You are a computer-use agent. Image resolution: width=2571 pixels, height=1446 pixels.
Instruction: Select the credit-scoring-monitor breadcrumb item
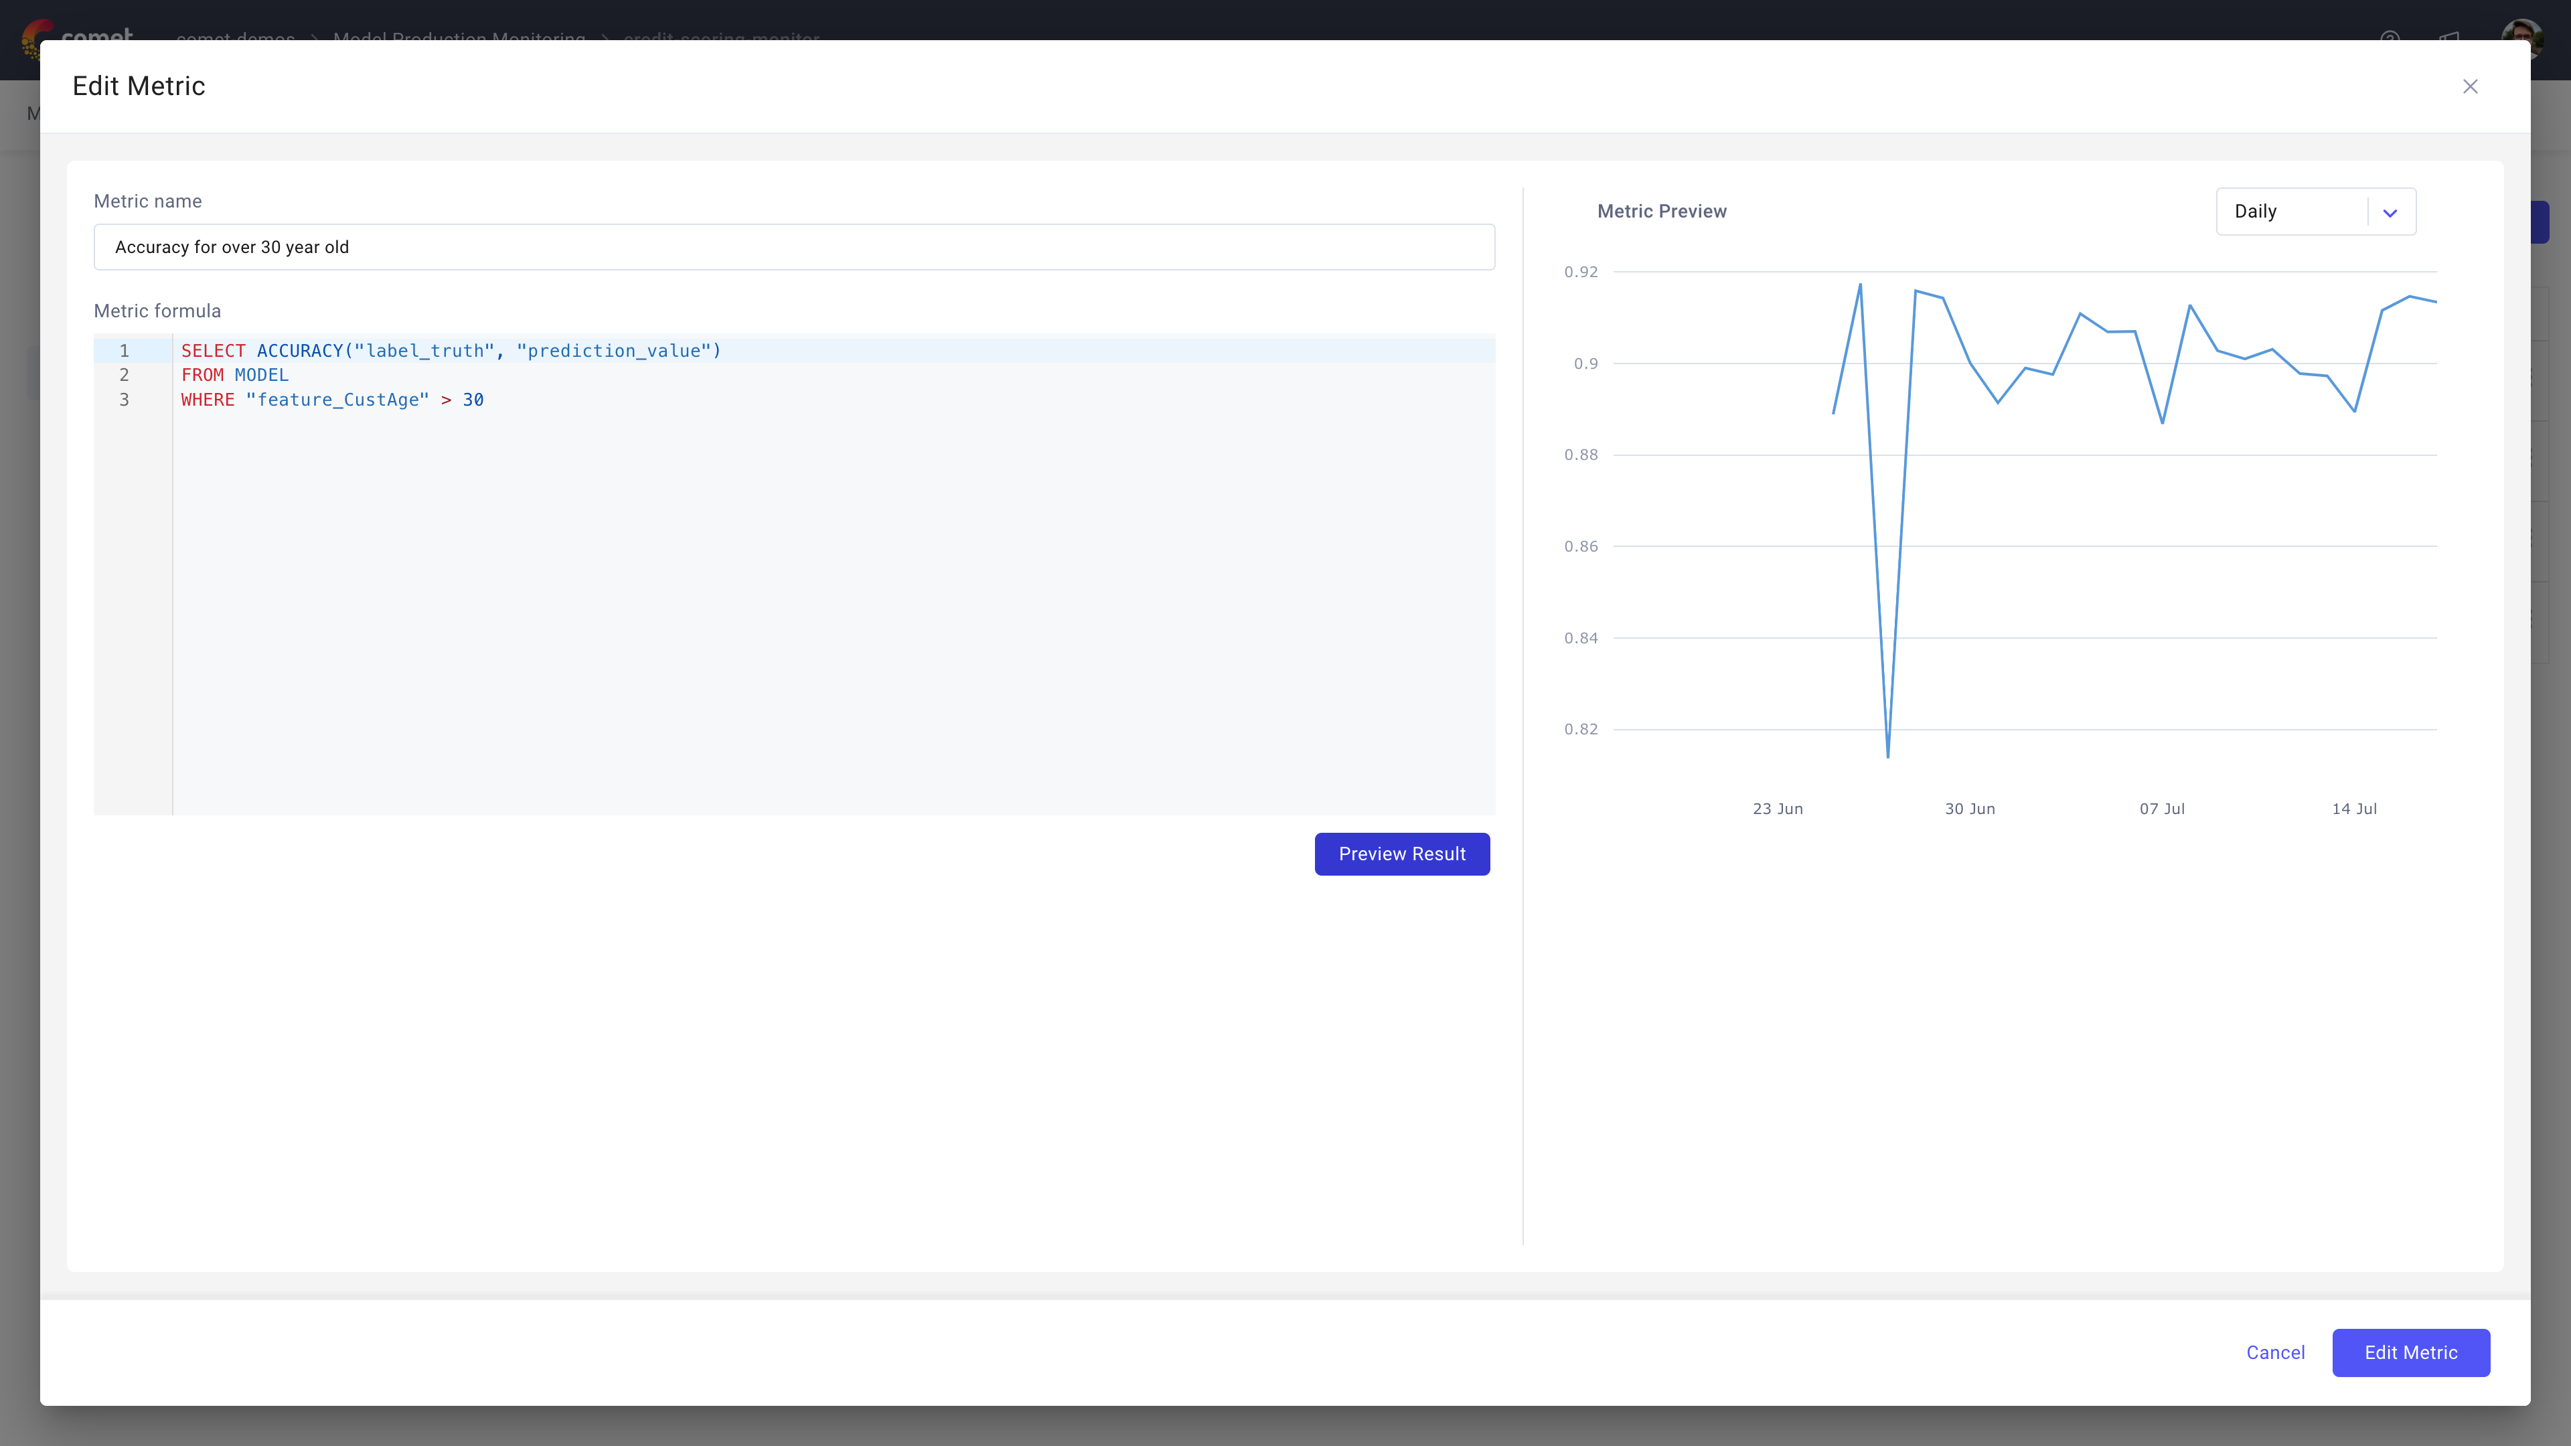coord(720,40)
